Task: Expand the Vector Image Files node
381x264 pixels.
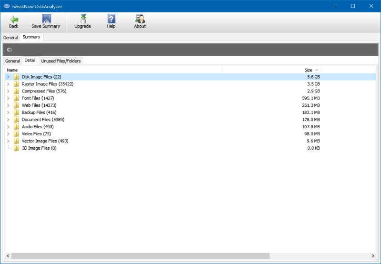Action: pos(8,141)
